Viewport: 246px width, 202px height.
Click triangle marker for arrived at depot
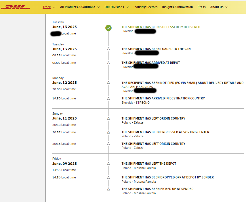pos(108,63)
